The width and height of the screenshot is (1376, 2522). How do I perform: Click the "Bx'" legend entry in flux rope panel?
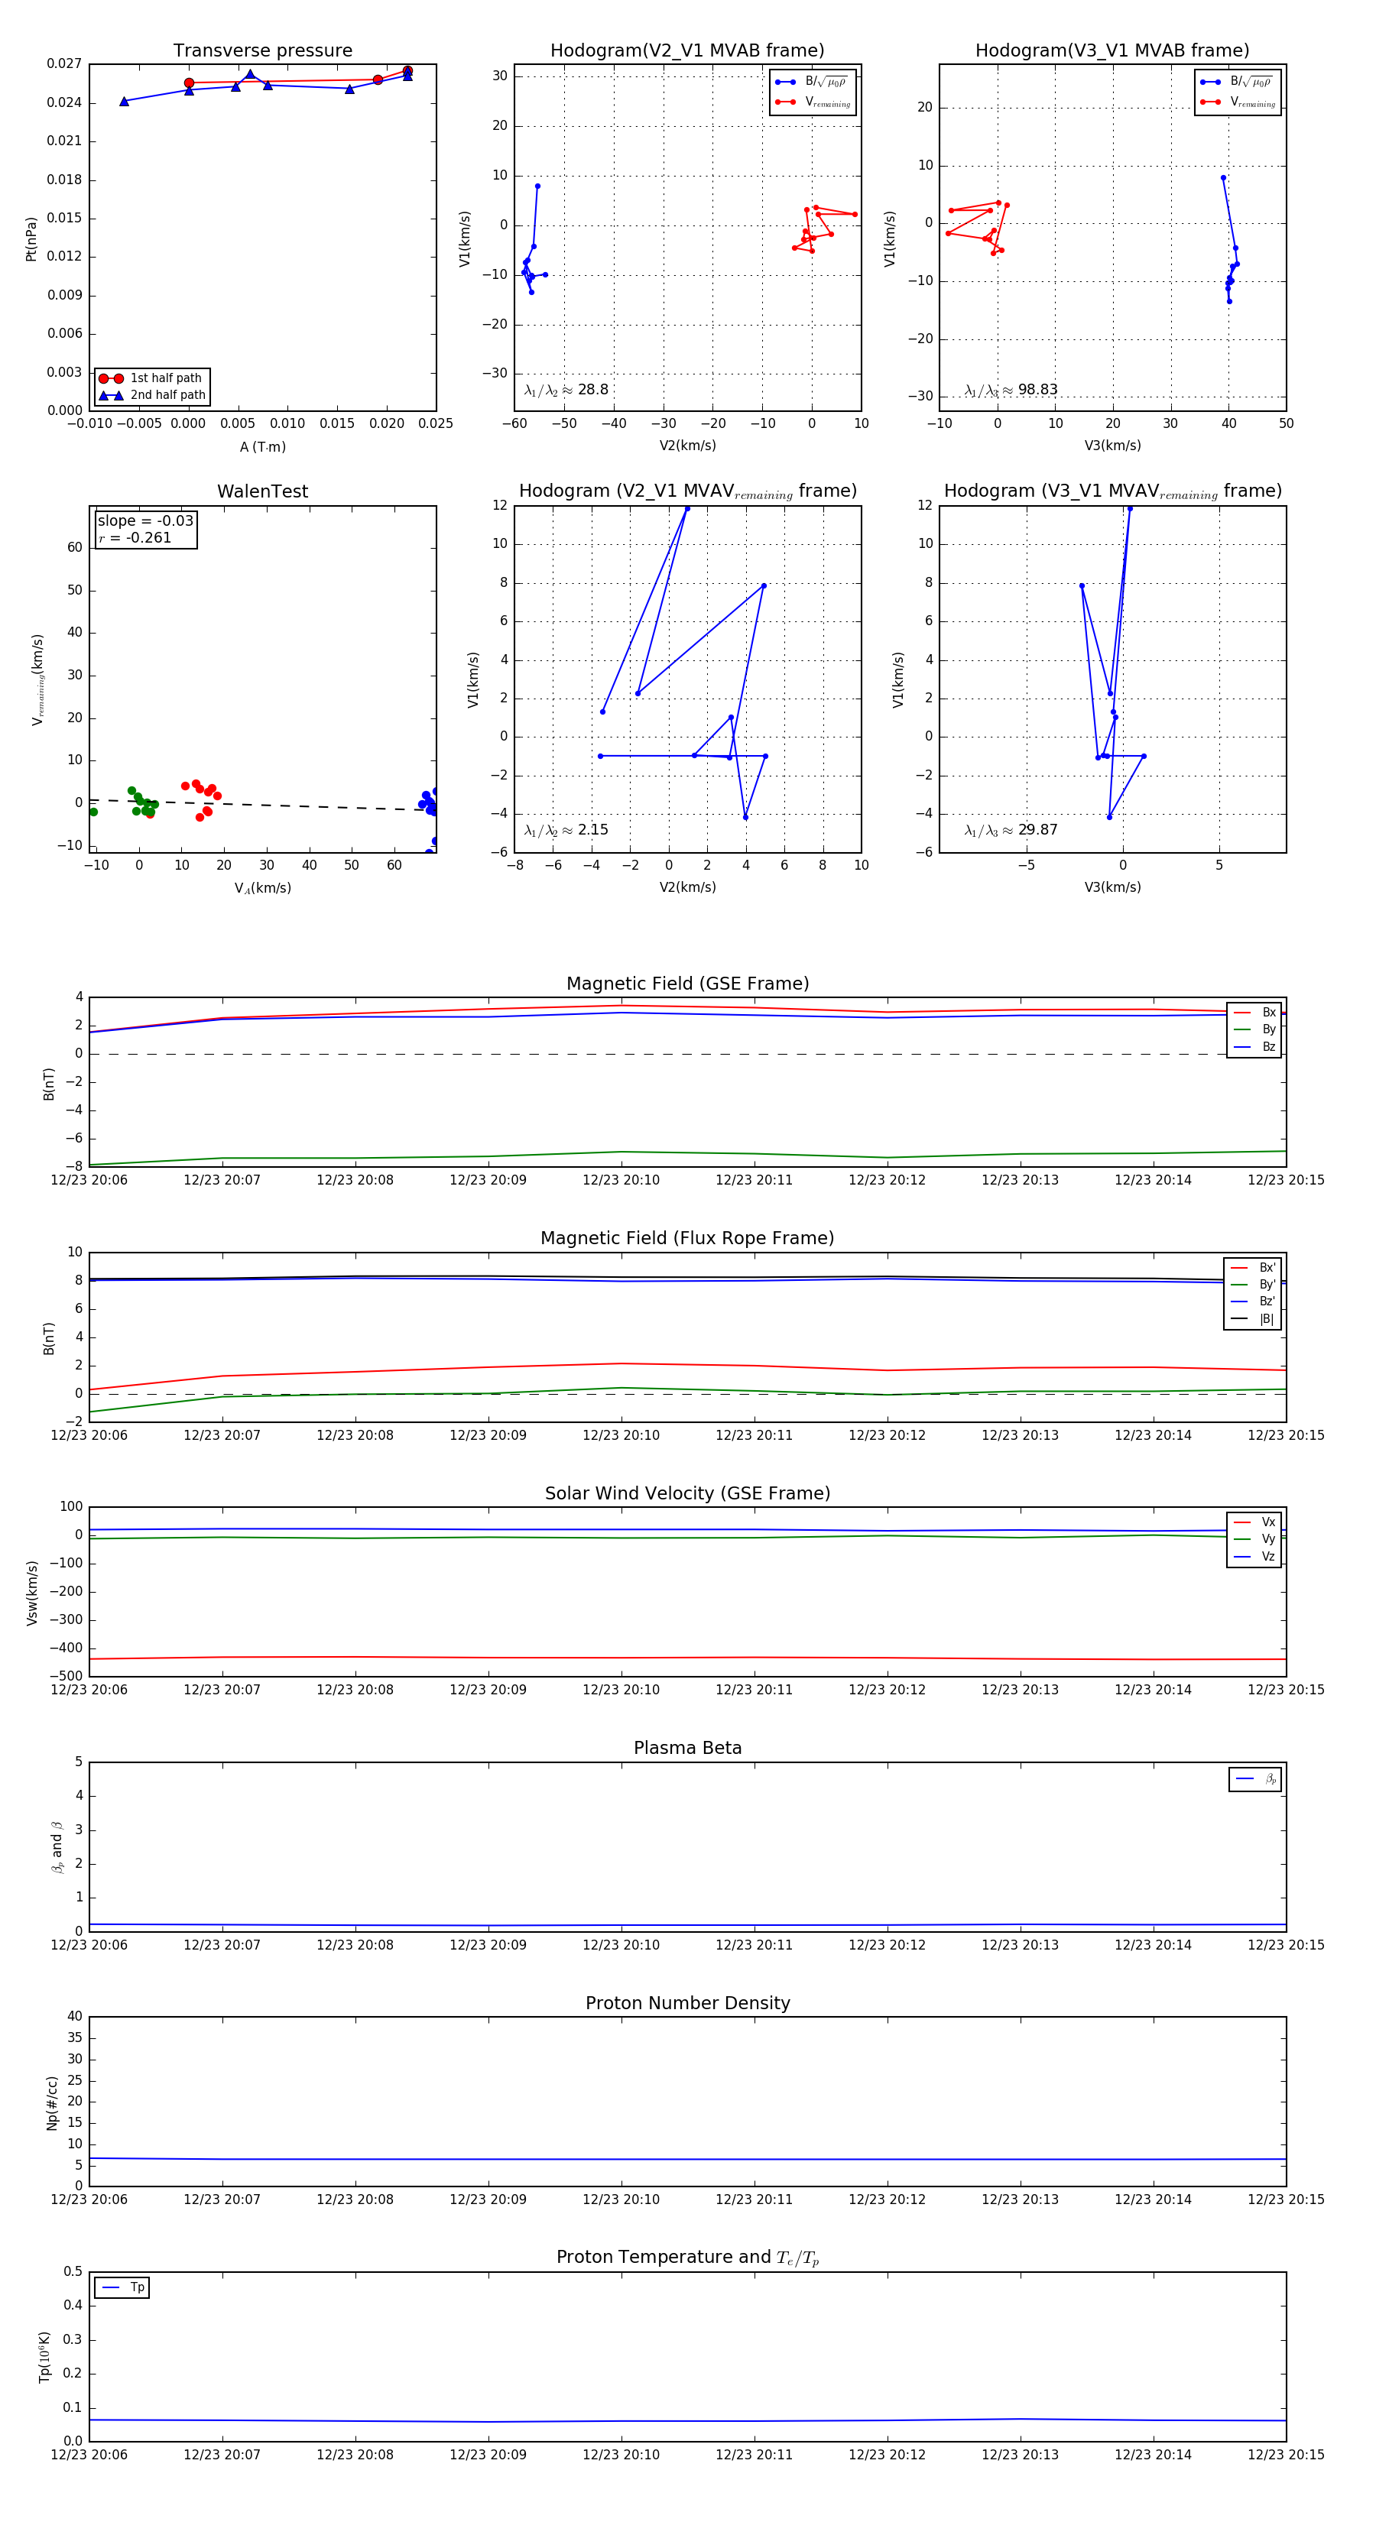point(1254,1267)
